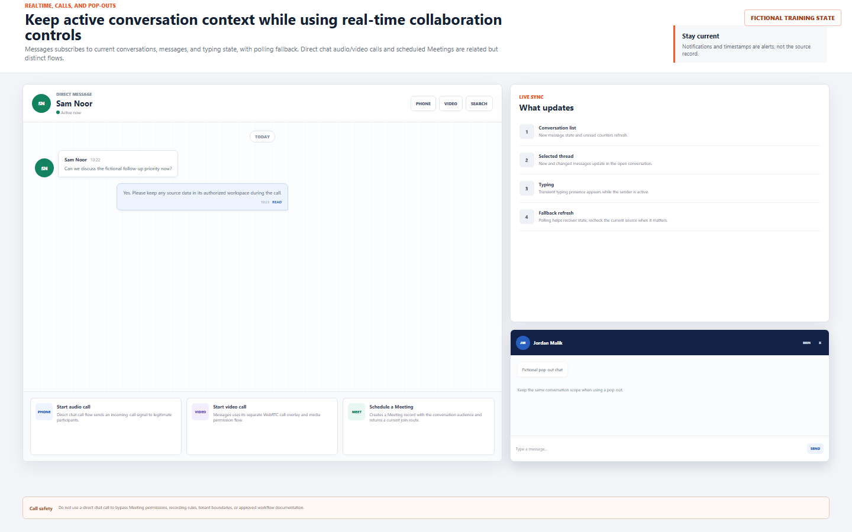This screenshot has width=852, height=532.
Task: Click the JM avatar in the pop-out chat
Action: 523,343
